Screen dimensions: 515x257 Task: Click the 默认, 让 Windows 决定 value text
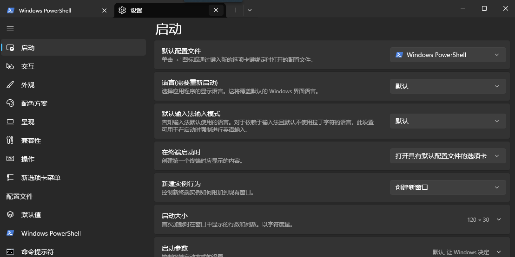click(x=461, y=252)
